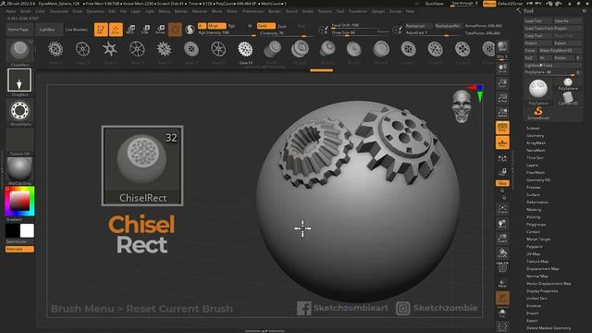Open the Texture Off slot
The height and width of the screenshot is (333, 592).
pos(19,141)
